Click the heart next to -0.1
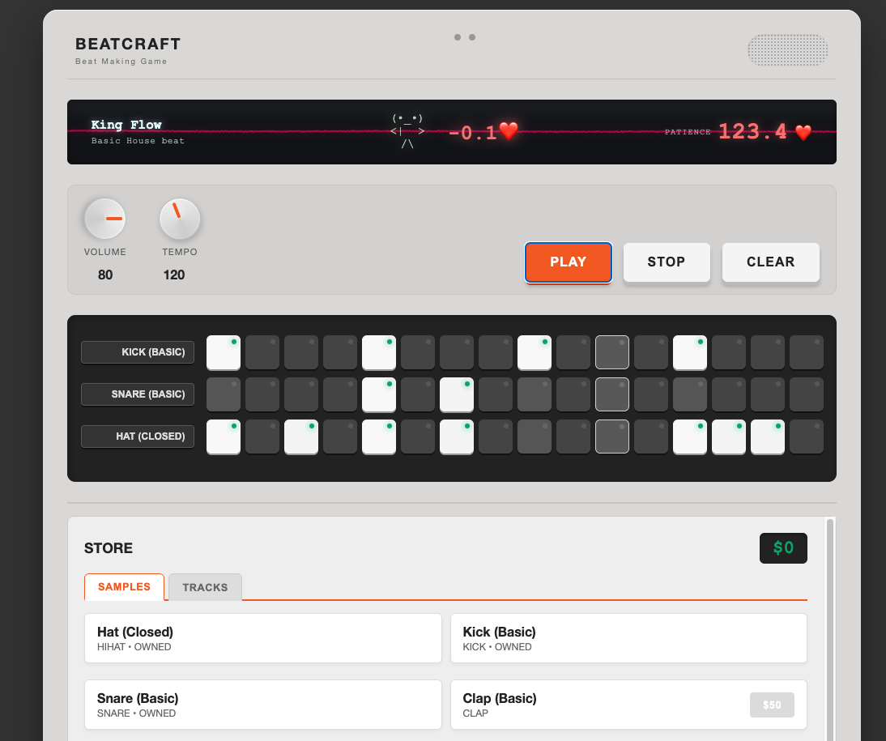Screen dimensions: 886x741 click(509, 130)
